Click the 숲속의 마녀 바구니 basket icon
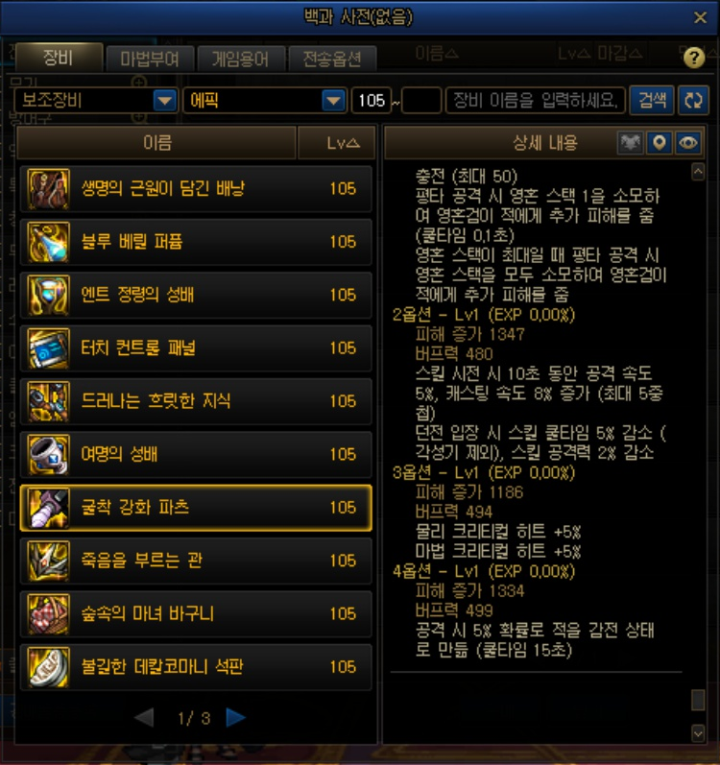Viewport: 720px width, 765px height. click(48, 613)
